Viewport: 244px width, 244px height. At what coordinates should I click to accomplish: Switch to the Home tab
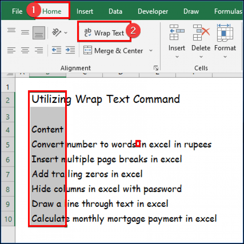52,11
